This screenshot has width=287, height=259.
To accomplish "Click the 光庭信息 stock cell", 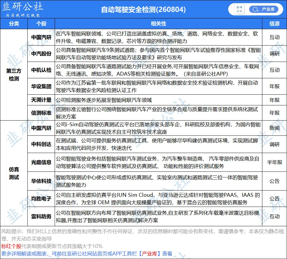I will 41,162.
